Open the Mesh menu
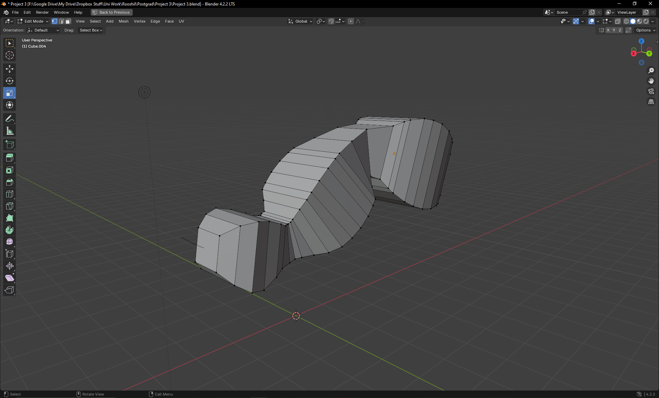The image size is (659, 398). pos(123,21)
